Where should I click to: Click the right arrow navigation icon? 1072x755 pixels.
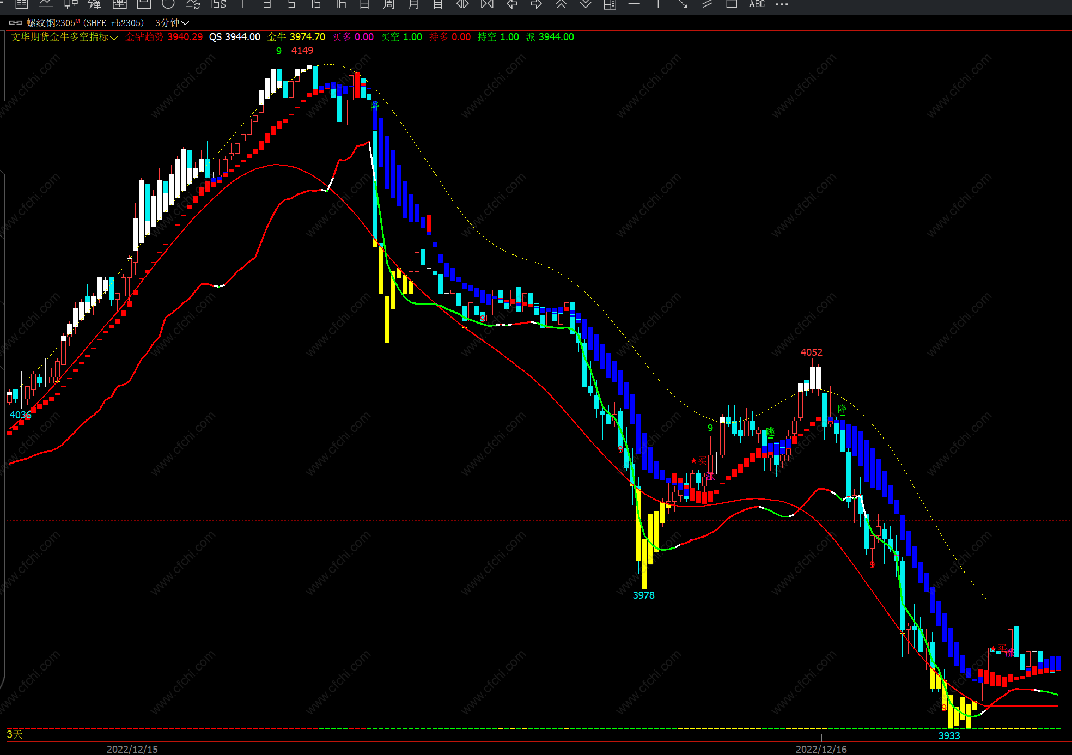tap(537, 4)
